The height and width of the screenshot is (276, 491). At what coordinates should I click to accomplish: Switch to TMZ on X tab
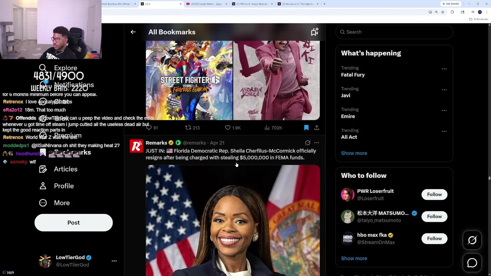(x=252, y=4)
